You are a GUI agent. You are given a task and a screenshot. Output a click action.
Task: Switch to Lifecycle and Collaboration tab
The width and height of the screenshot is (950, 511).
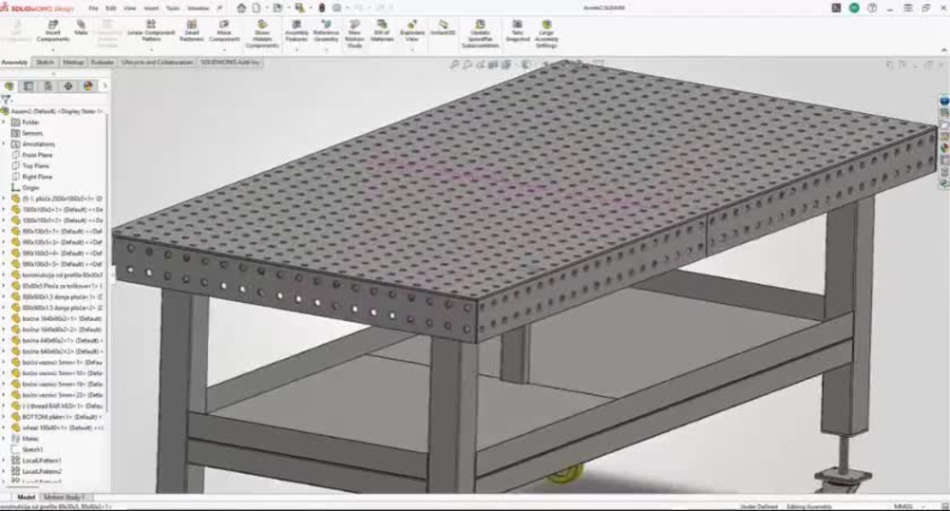click(x=157, y=63)
